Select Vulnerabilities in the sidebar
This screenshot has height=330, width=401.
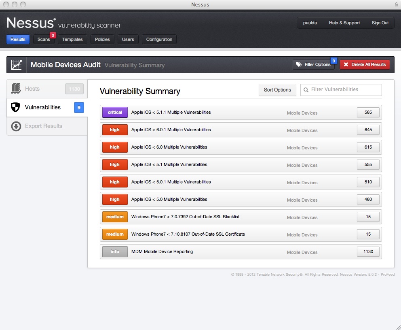47,108
